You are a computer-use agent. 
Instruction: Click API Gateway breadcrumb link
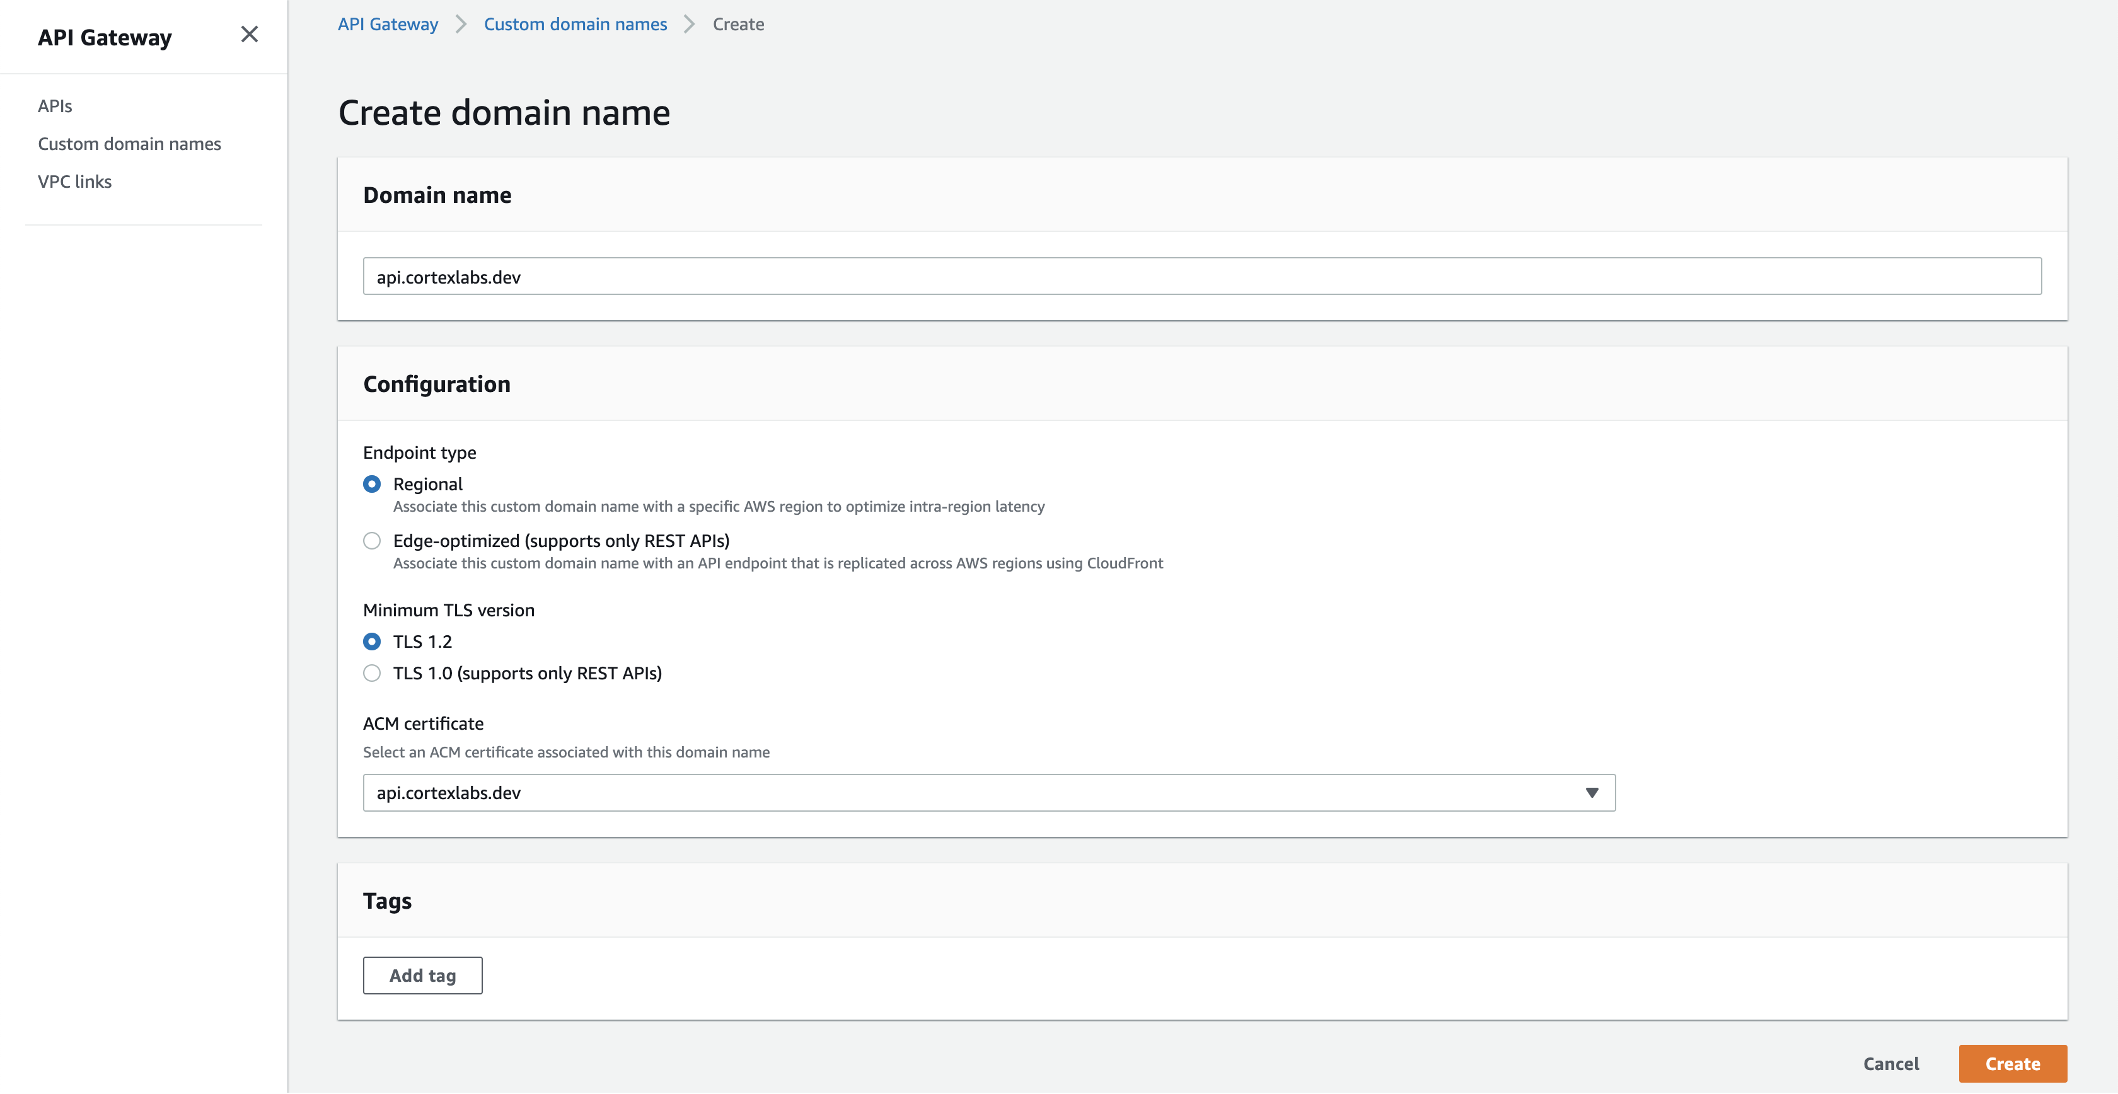tap(388, 25)
